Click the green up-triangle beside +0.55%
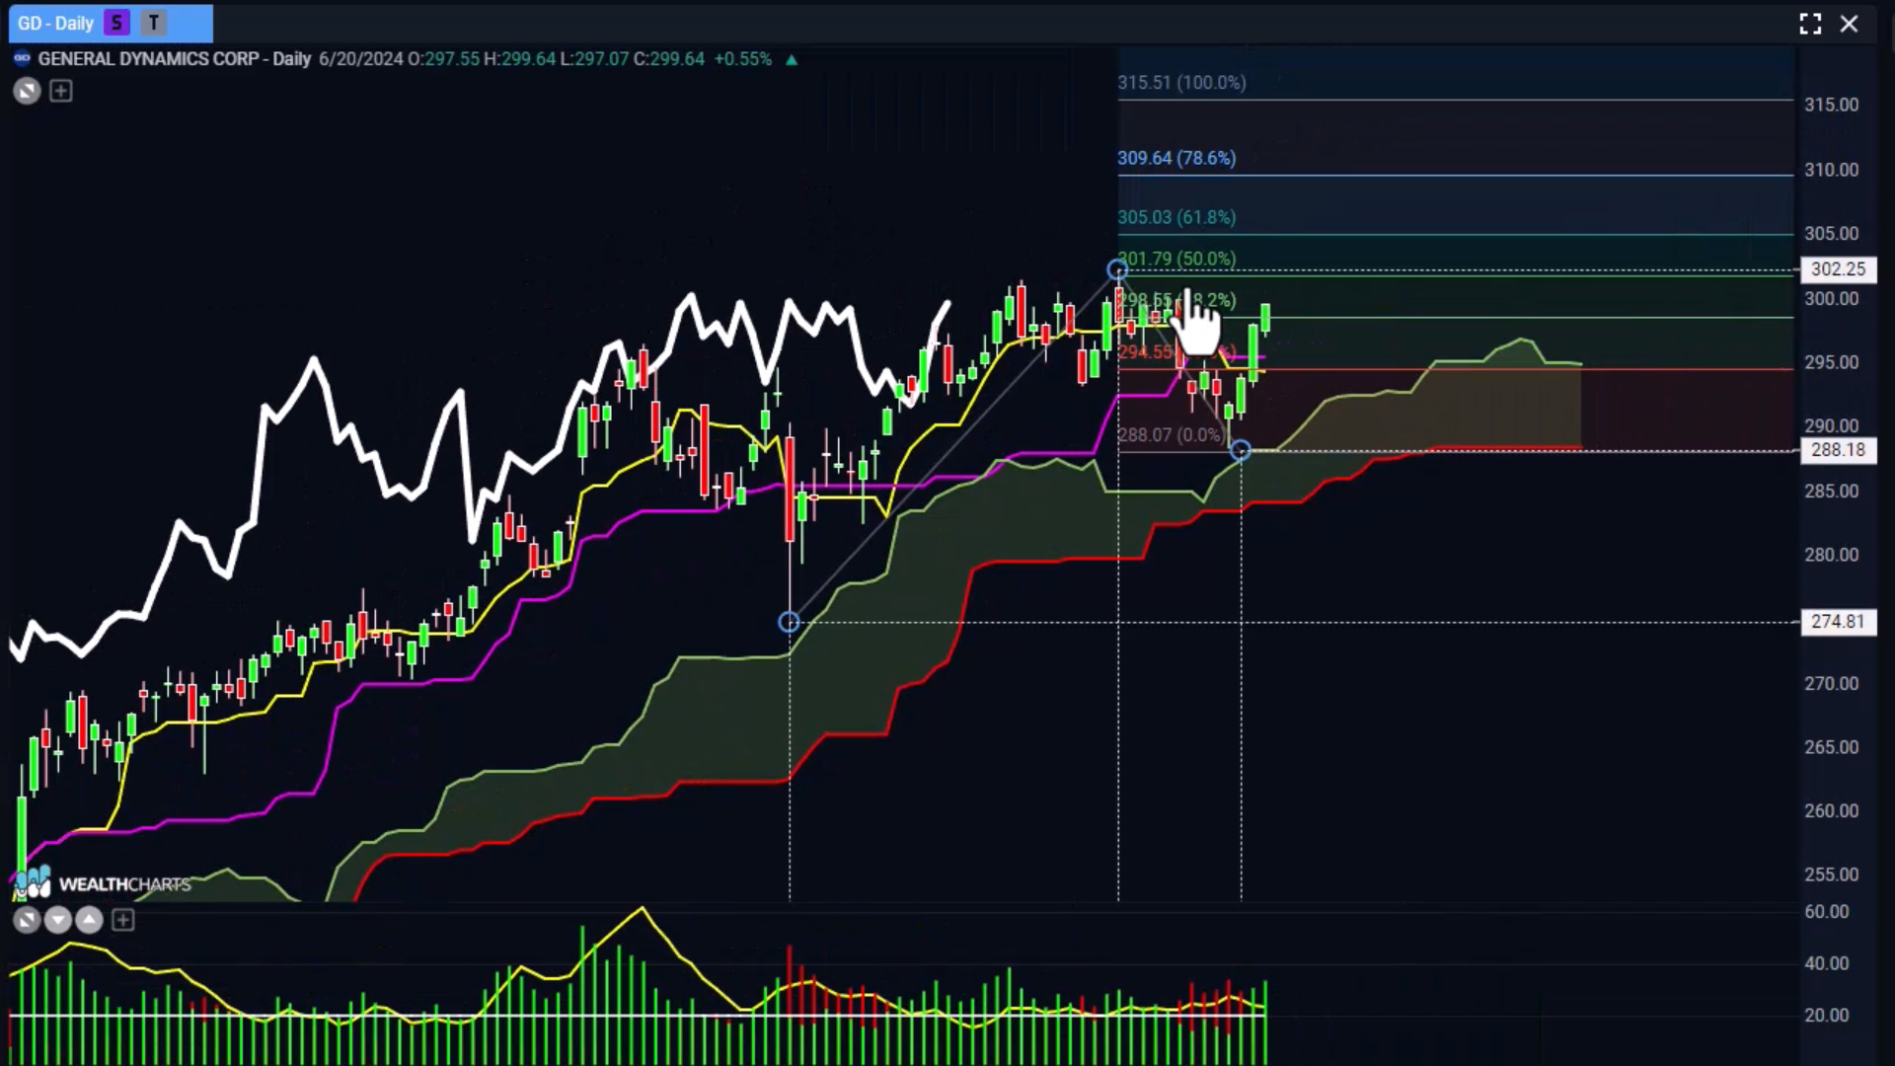1895x1066 pixels. [792, 59]
